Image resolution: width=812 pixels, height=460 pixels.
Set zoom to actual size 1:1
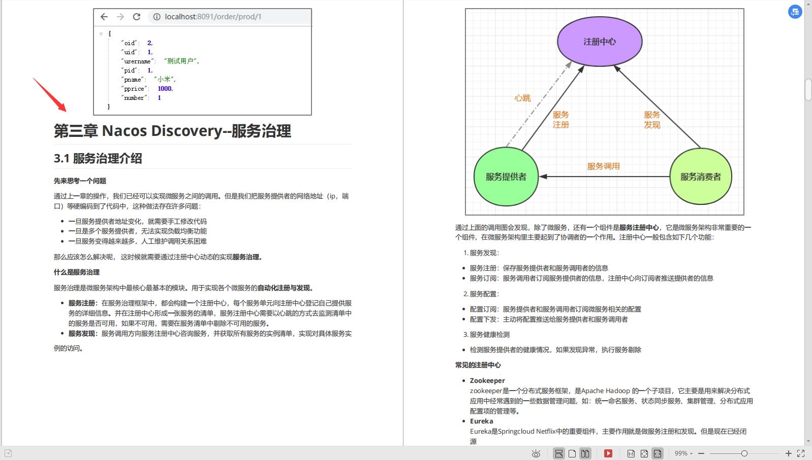pyautogui.click(x=631, y=453)
